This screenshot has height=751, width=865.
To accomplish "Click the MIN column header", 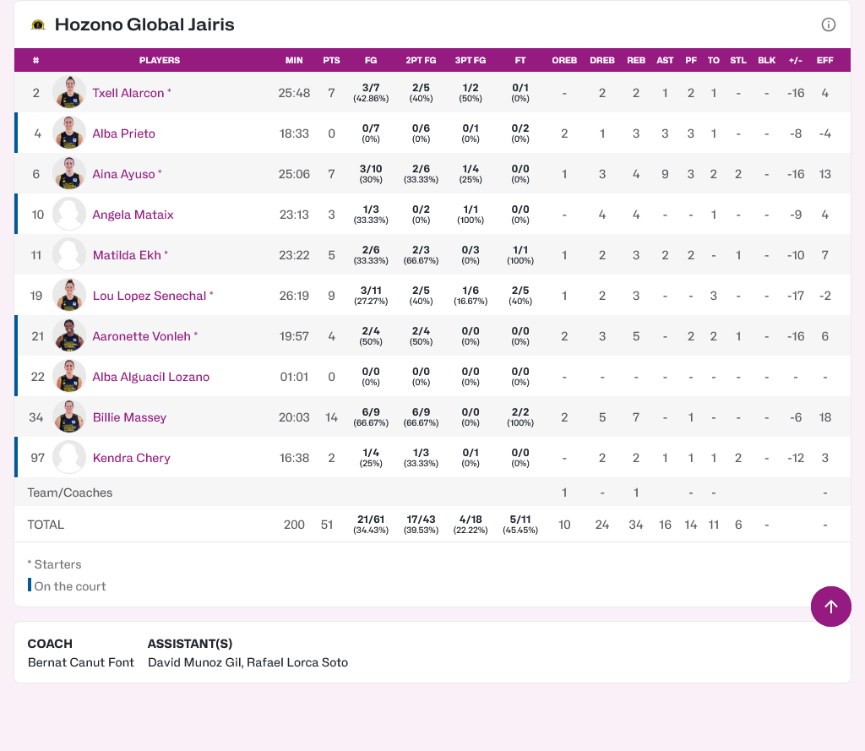I will (294, 60).
